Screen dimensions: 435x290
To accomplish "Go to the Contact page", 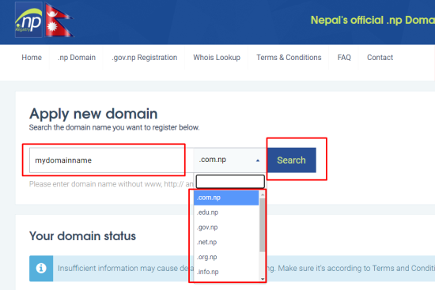I will pos(380,58).
